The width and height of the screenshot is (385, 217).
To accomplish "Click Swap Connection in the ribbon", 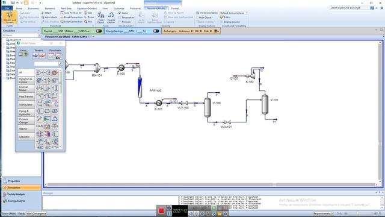I will click(x=72, y=22).
